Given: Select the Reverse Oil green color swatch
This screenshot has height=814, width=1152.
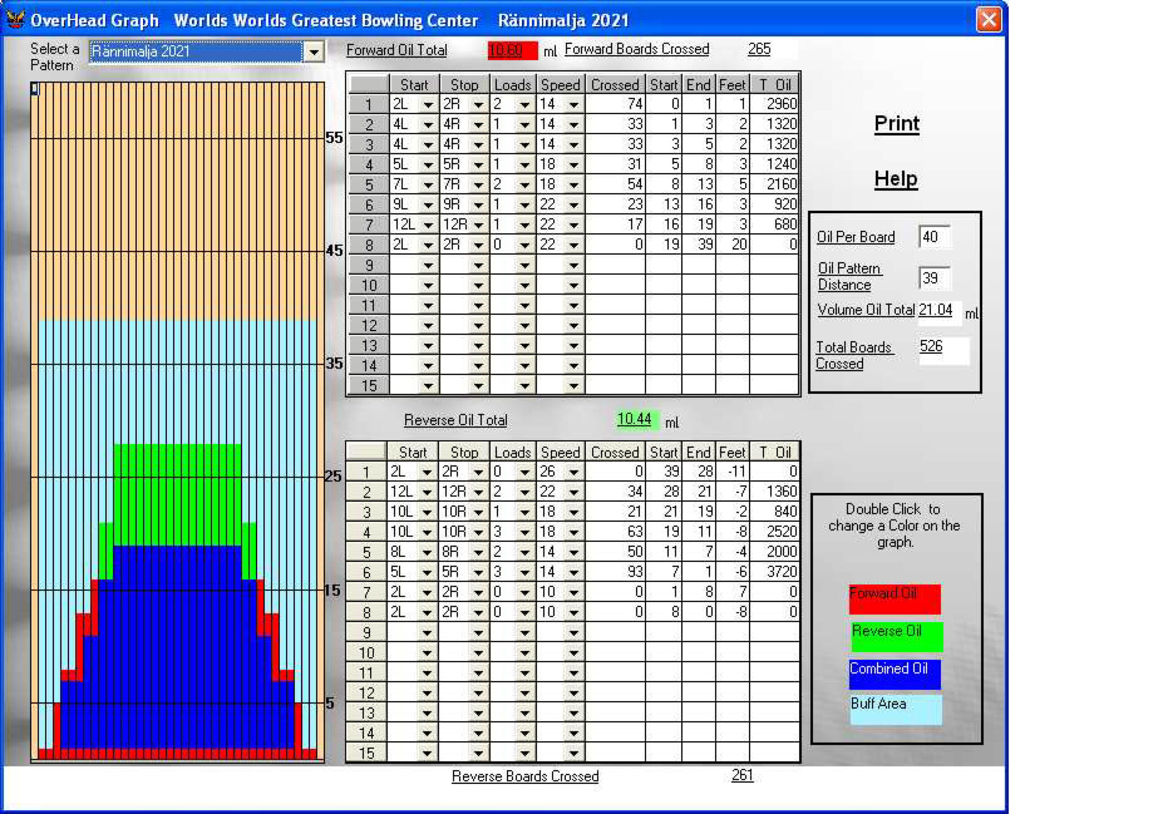Looking at the screenshot, I should 897,637.
